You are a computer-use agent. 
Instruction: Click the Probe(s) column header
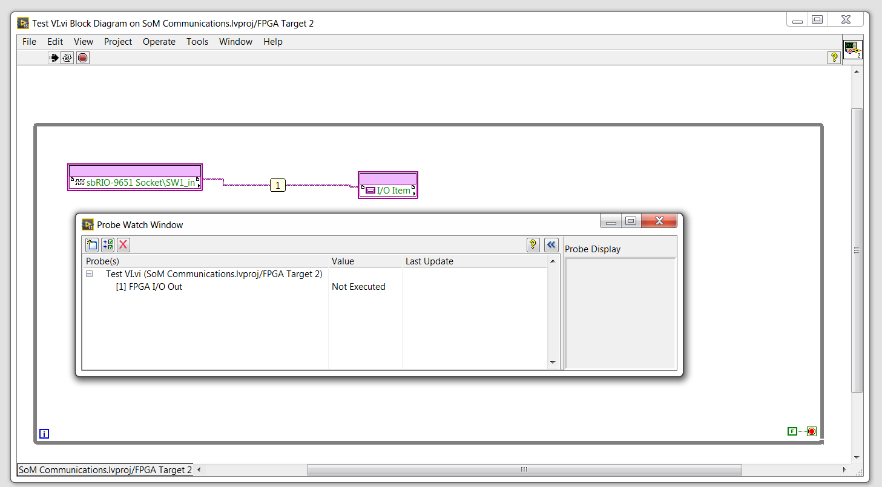pyautogui.click(x=206, y=261)
